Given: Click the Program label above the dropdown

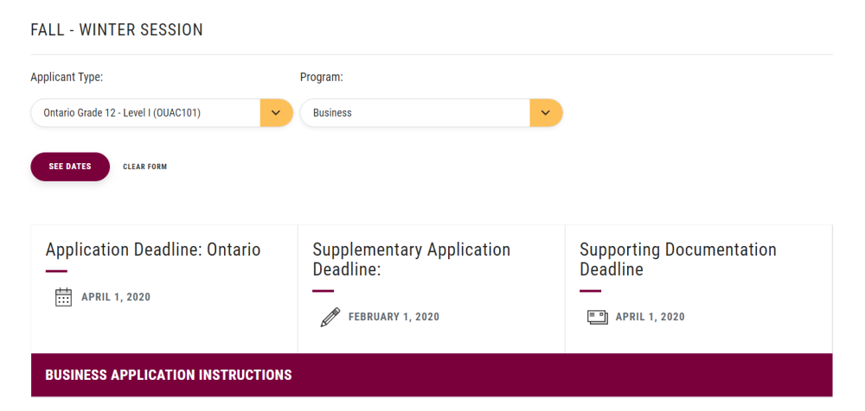Looking at the screenshot, I should click(321, 78).
